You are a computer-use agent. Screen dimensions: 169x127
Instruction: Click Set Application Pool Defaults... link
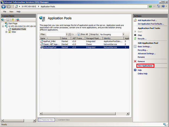click(x=151, y=24)
